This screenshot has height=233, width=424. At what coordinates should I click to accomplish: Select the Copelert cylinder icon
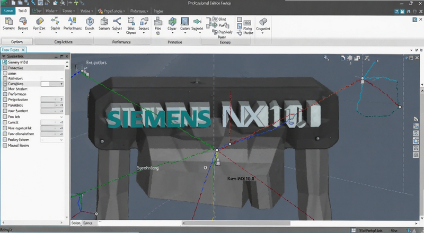263,21
